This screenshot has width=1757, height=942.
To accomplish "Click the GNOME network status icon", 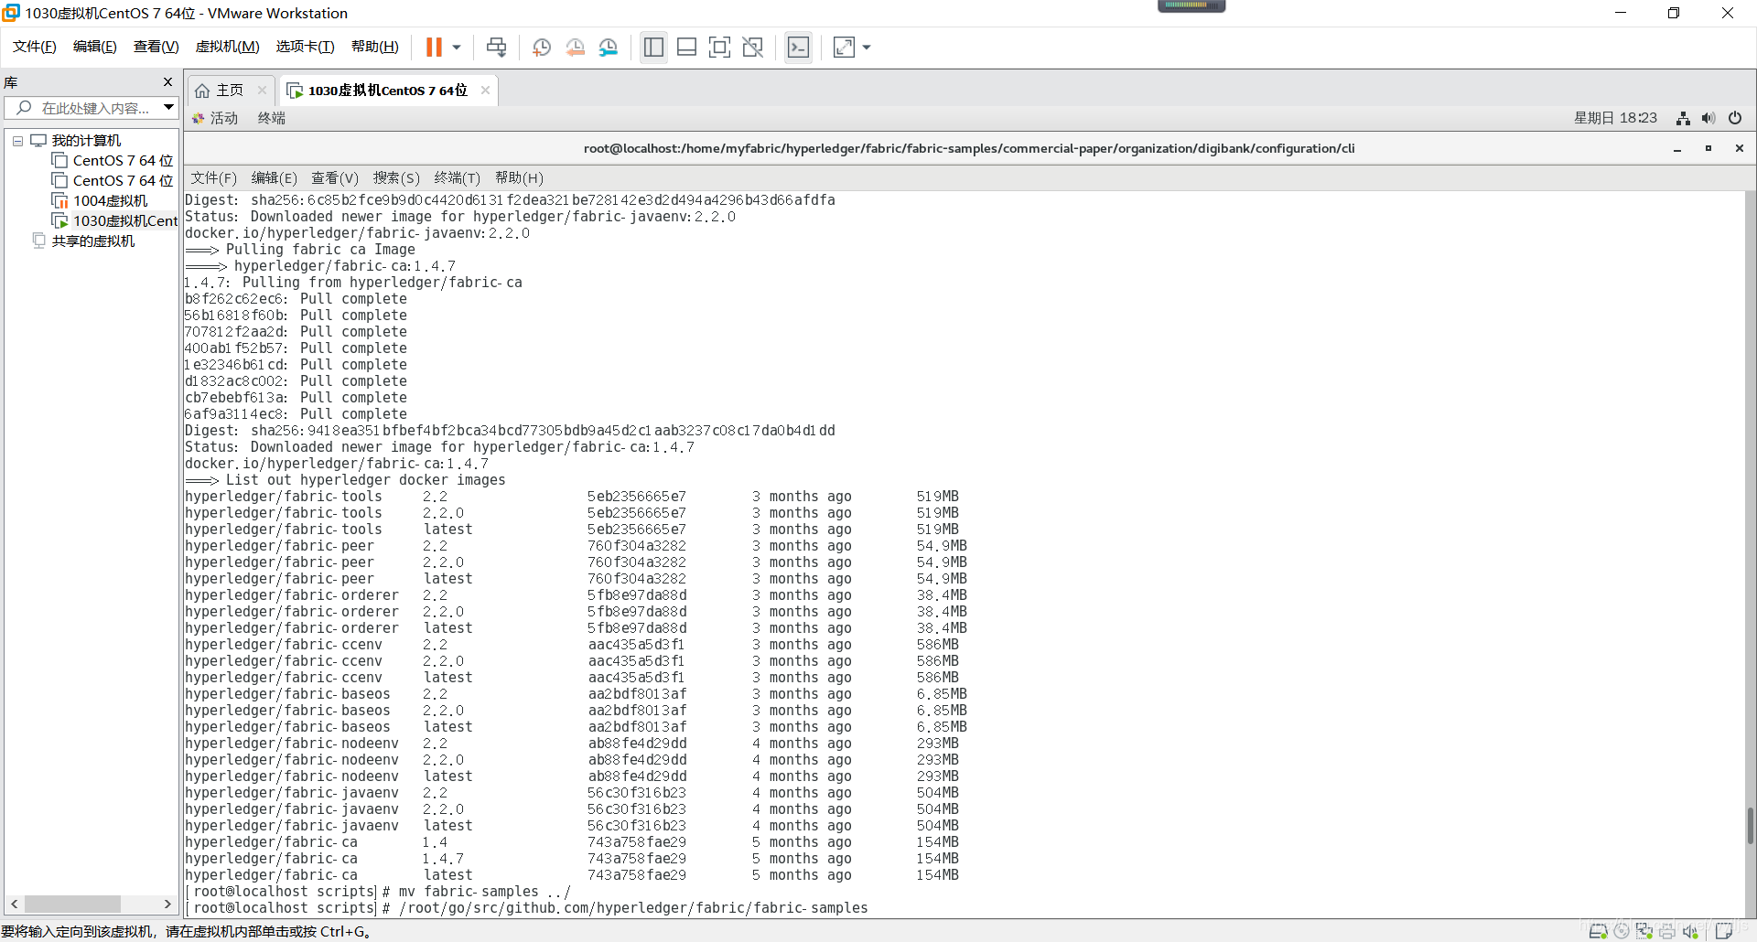I will 1683,118.
